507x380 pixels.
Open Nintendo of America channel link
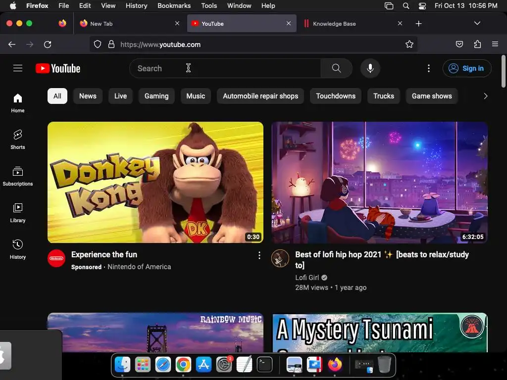139,267
